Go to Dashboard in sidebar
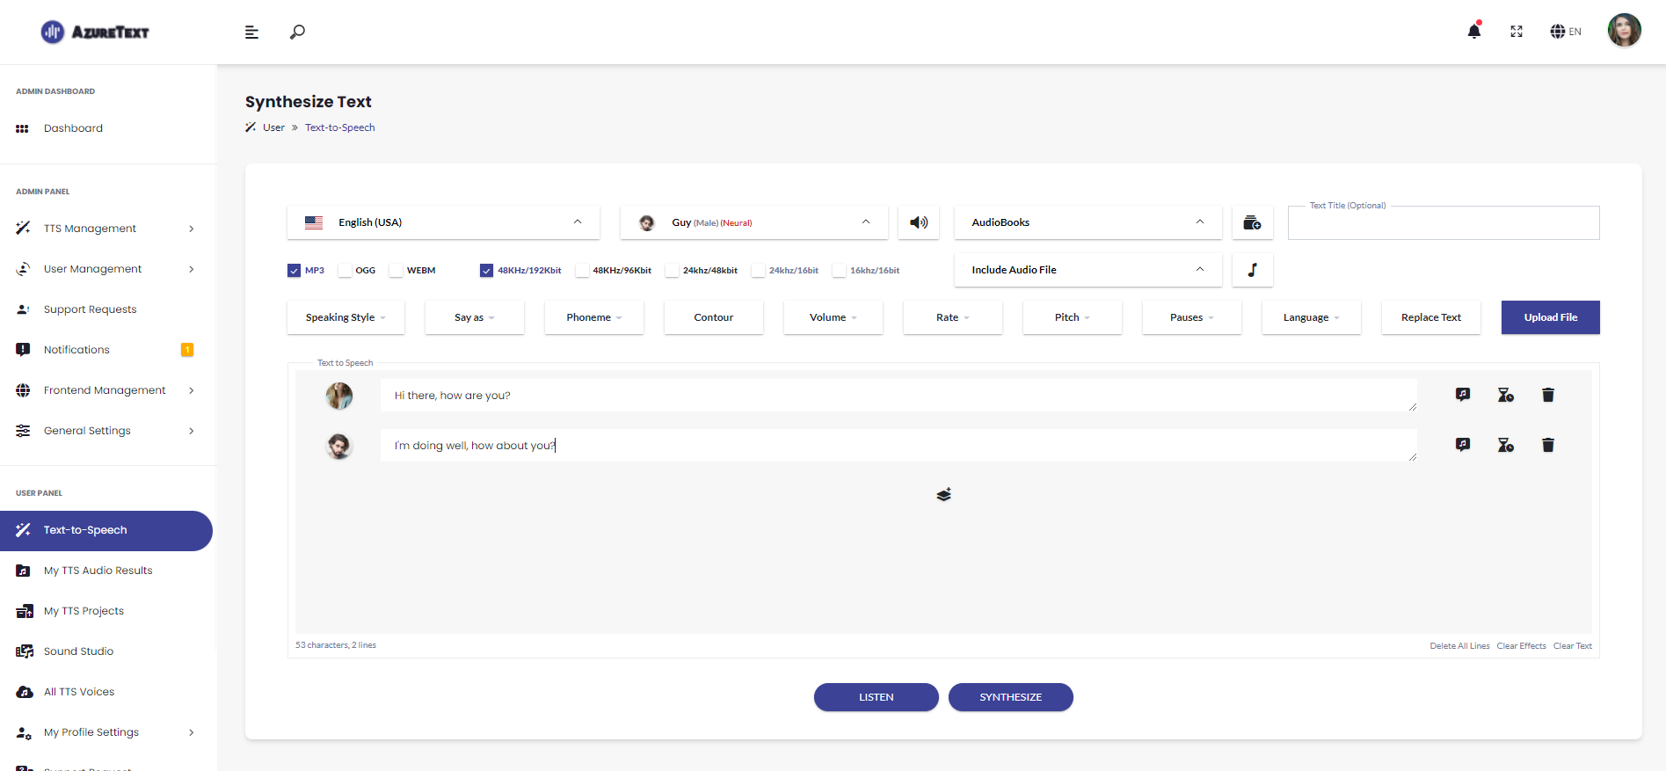The image size is (1666, 771). [x=106, y=128]
